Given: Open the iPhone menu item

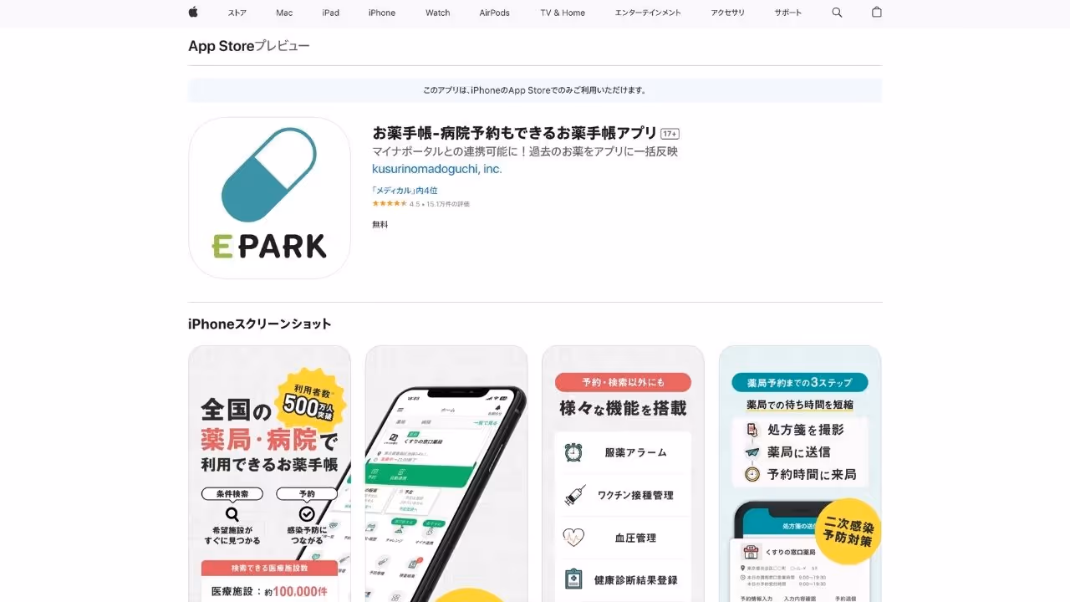Looking at the screenshot, I should [x=382, y=13].
